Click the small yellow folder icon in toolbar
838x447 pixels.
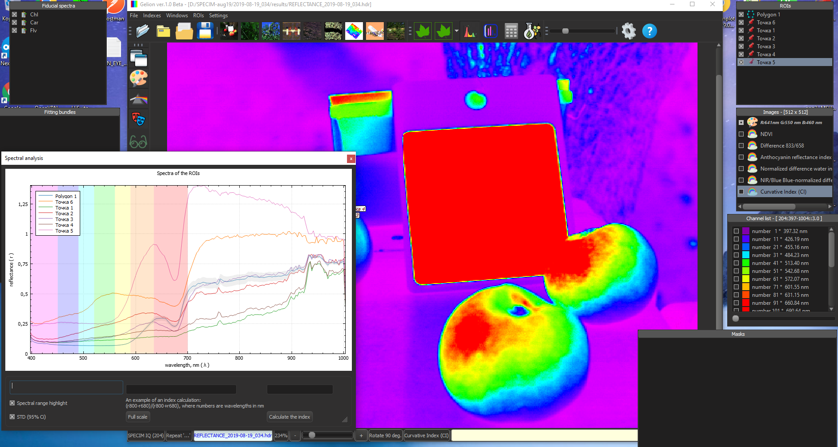pyautogui.click(x=164, y=31)
